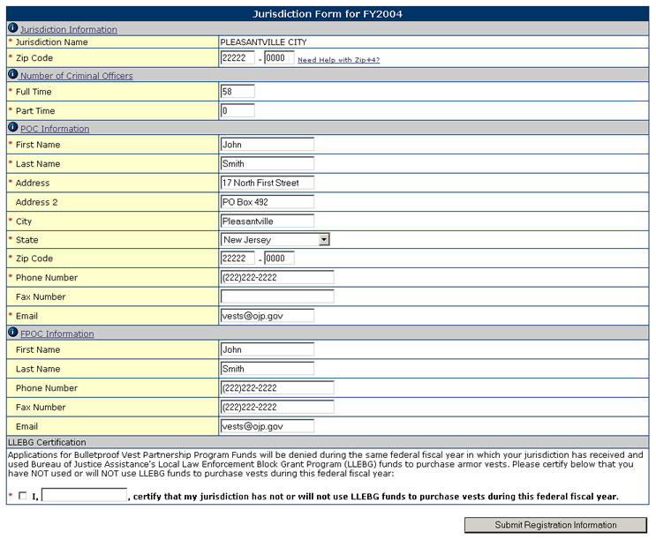Check the LLEBG certification checkbox
This screenshot has width=656, height=540.
click(x=22, y=496)
